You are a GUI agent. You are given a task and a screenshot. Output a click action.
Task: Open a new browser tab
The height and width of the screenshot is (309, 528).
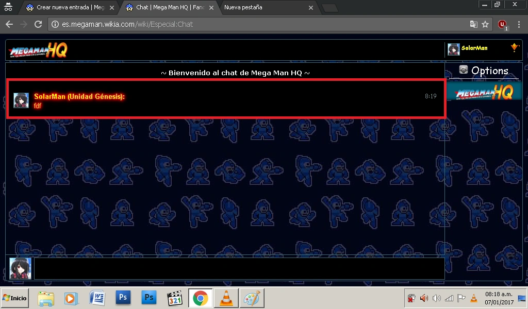pos(329,8)
